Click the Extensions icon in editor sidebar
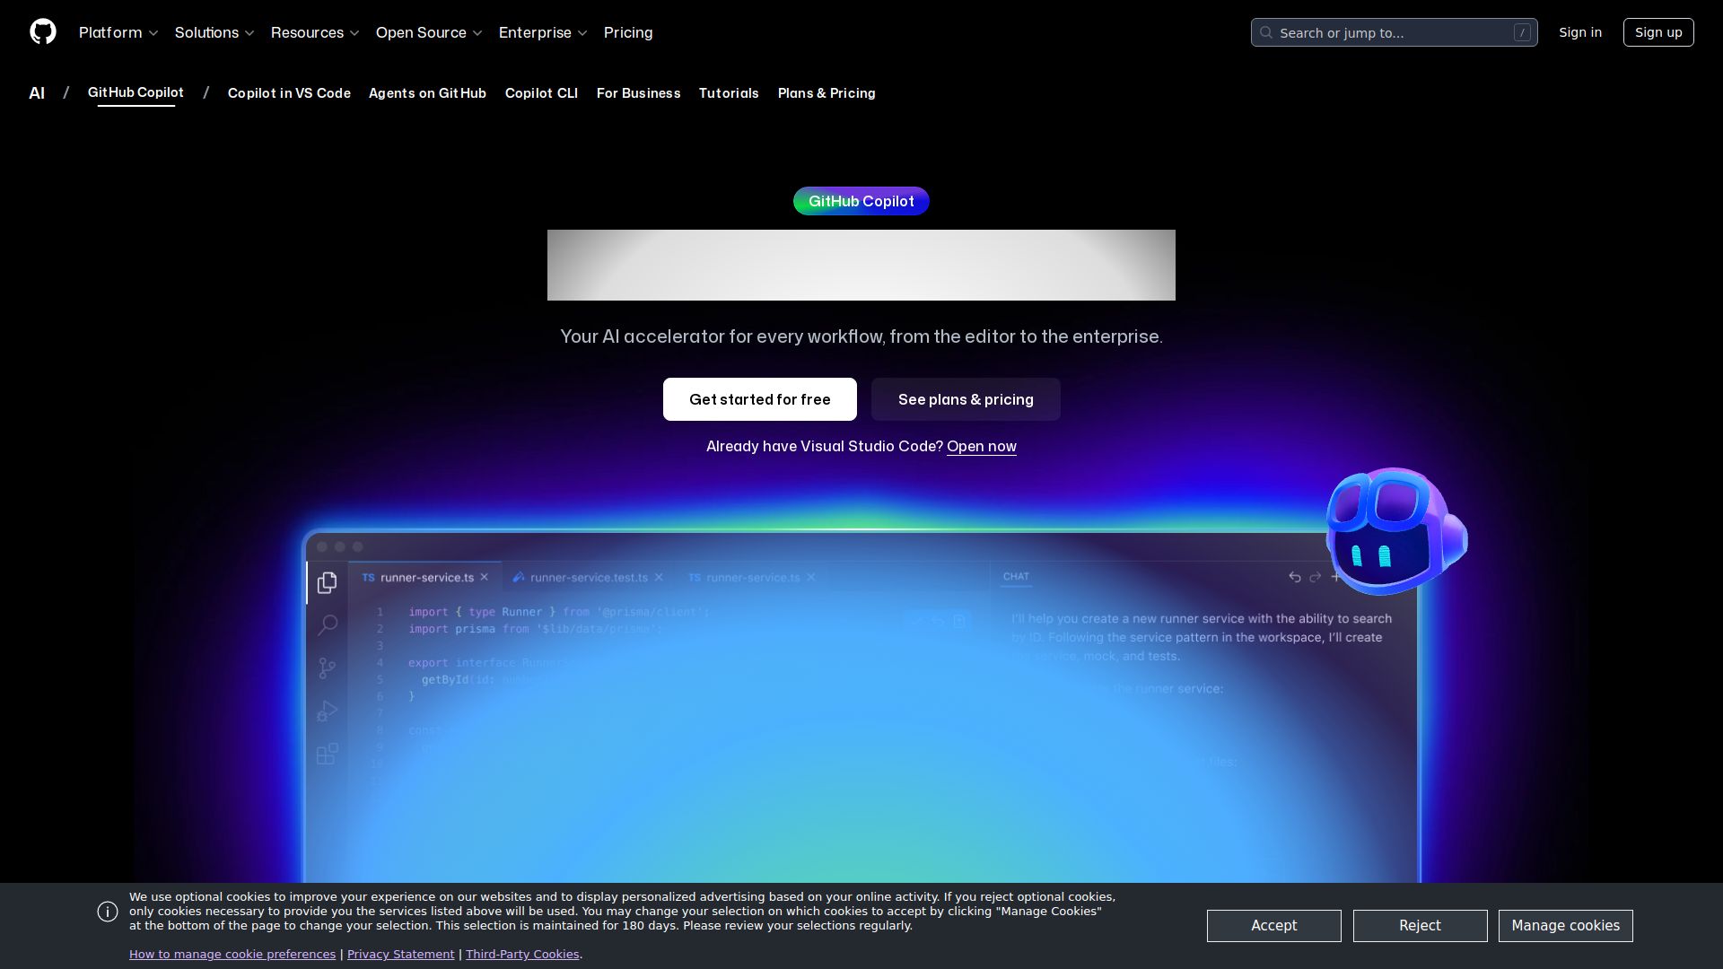The height and width of the screenshot is (969, 1723). pyautogui.click(x=328, y=754)
